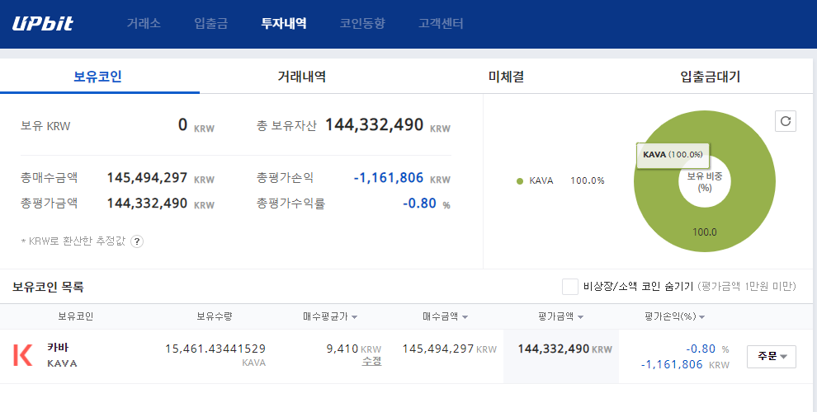817x412 pixels.
Task: Sort by 평가금액 column
Action: (x=560, y=316)
